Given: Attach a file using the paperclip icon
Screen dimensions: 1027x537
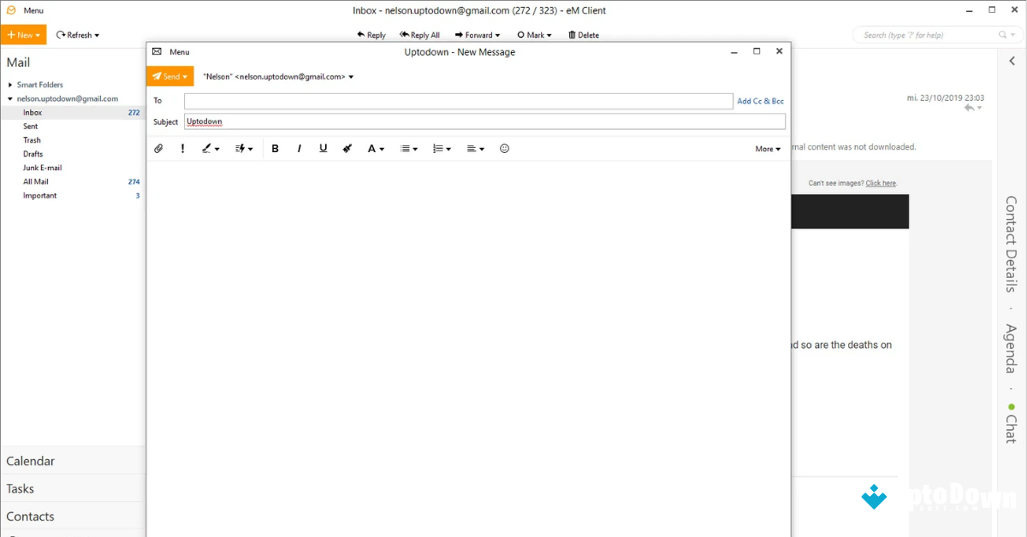Looking at the screenshot, I should (158, 148).
